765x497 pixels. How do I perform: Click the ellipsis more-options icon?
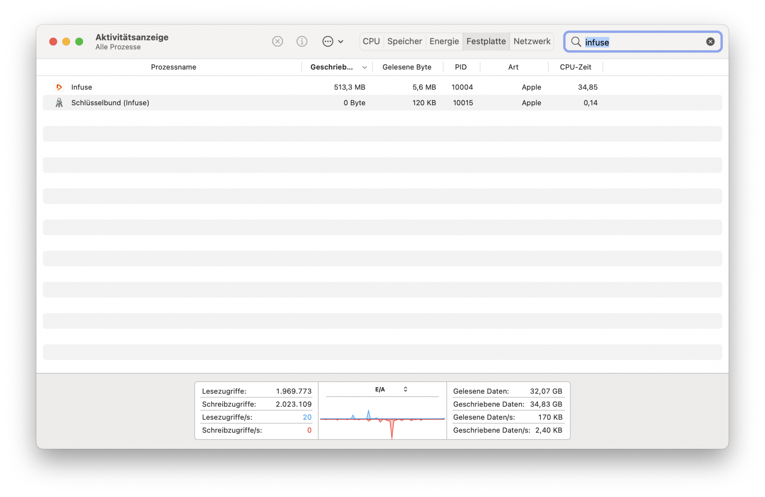pyautogui.click(x=328, y=41)
